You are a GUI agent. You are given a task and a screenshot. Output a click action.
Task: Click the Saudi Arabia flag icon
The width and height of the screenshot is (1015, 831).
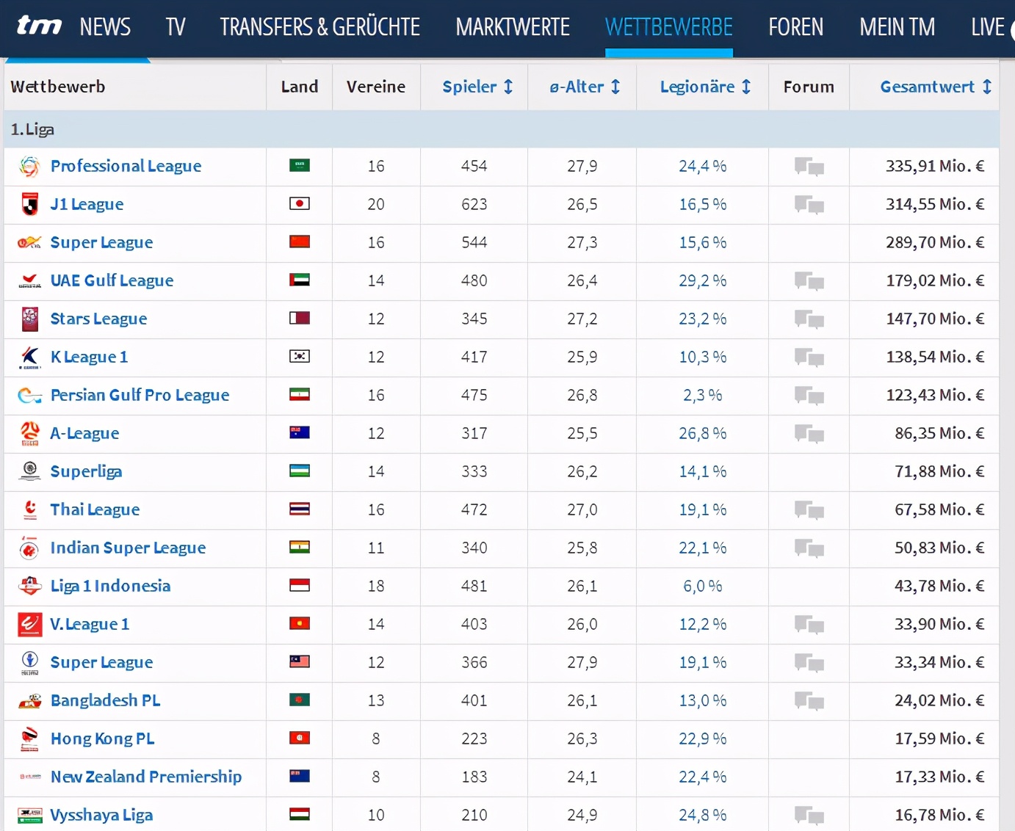tap(300, 165)
